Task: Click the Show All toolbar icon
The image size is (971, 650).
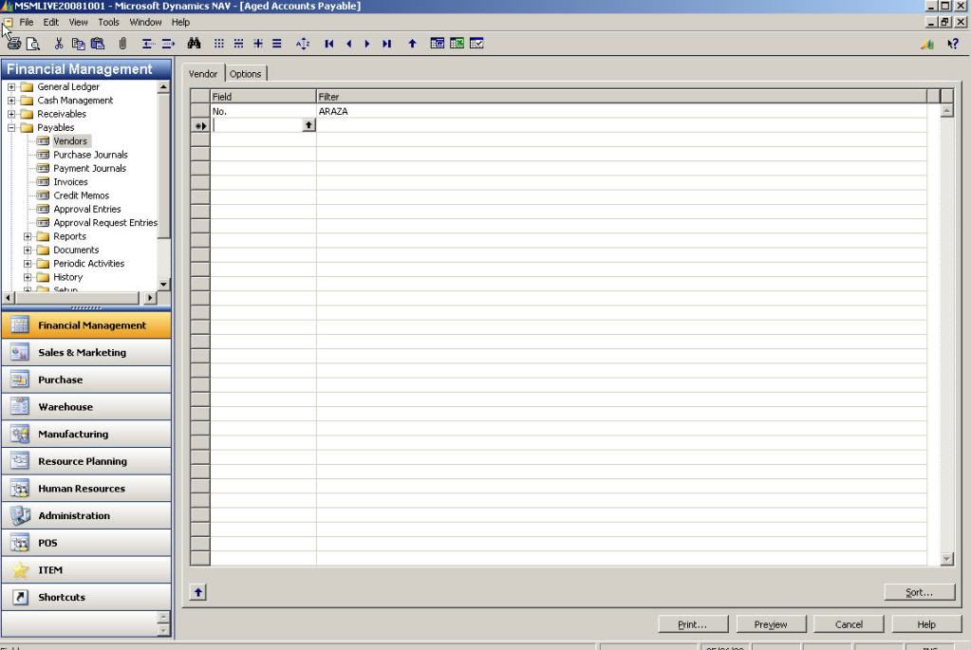Action: 277,44
